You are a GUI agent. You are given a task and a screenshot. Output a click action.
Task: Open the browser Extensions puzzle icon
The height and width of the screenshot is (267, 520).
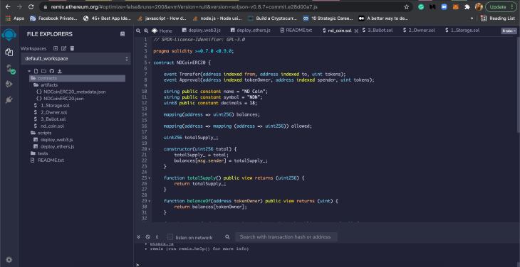[x=467, y=6]
